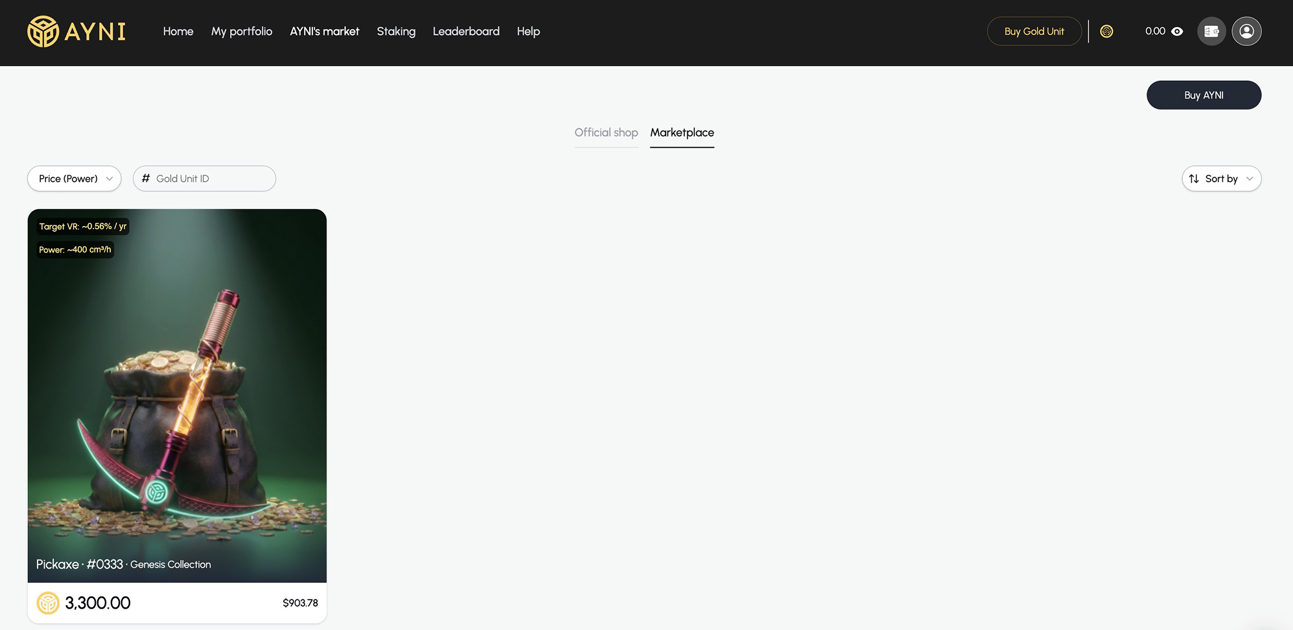Open the wallet icon button
The width and height of the screenshot is (1293, 630).
(x=1211, y=31)
